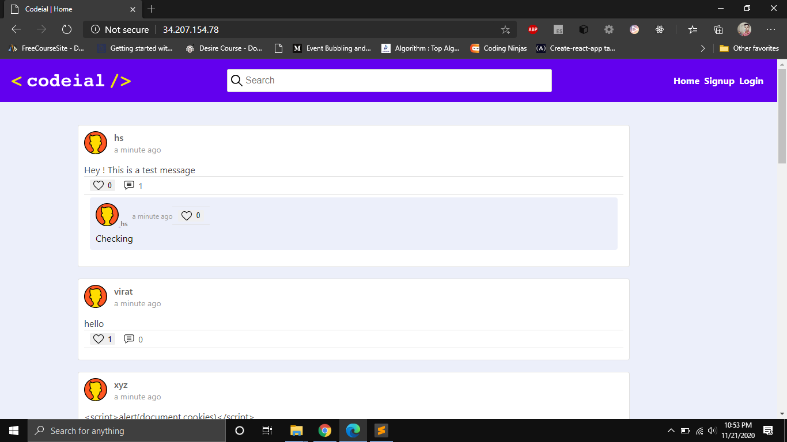Click the page's vertical scrollbar thumb
This screenshot has height=442, width=787.
click(782, 115)
